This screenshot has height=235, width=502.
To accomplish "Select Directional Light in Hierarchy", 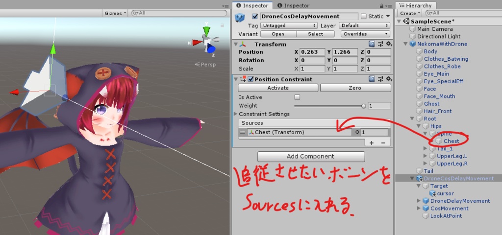I will [439, 36].
